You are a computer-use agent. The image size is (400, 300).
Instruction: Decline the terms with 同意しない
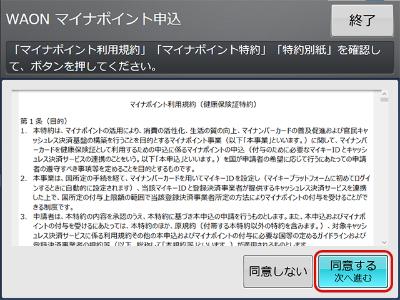[x=278, y=272]
